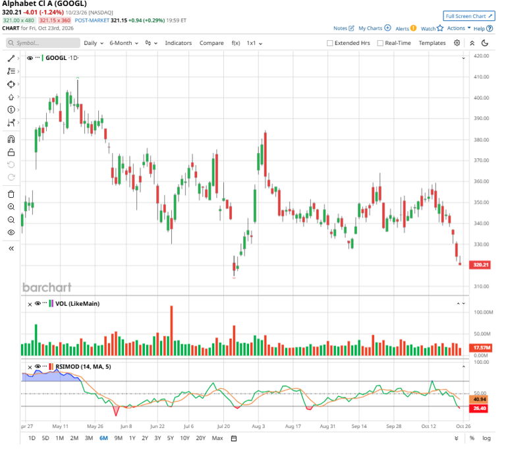Open the f(x) expressions menu

tap(236, 43)
